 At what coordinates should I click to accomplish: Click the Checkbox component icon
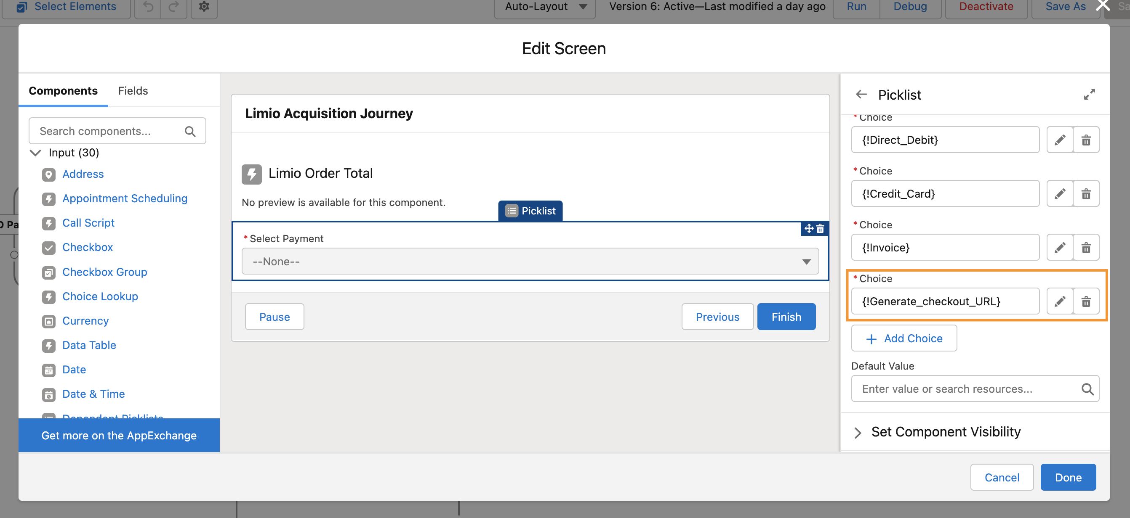49,248
